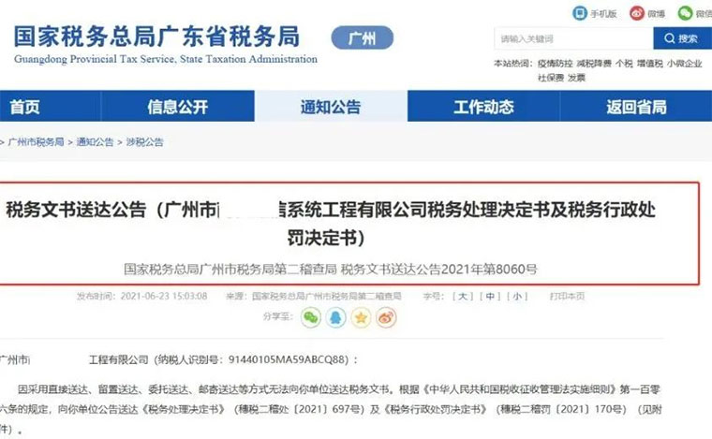This screenshot has height=439, width=712.
Task: Click the 广州市税务局 breadcrumb link
Action: coord(36,142)
